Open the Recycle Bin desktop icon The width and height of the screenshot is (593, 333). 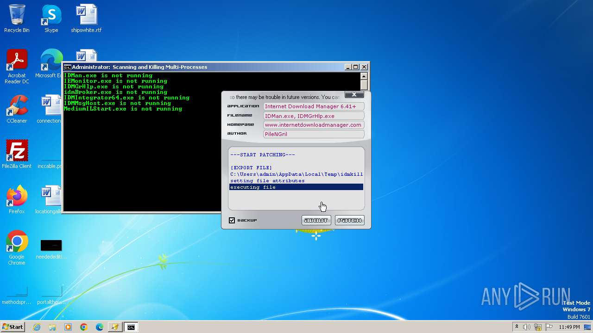tap(17, 19)
